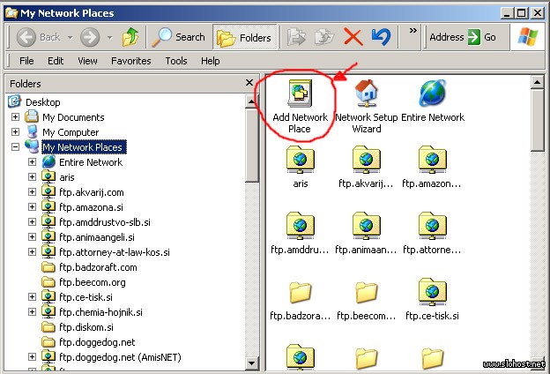Click the Move To toolbar icon
The image size is (550, 374).
(296, 37)
